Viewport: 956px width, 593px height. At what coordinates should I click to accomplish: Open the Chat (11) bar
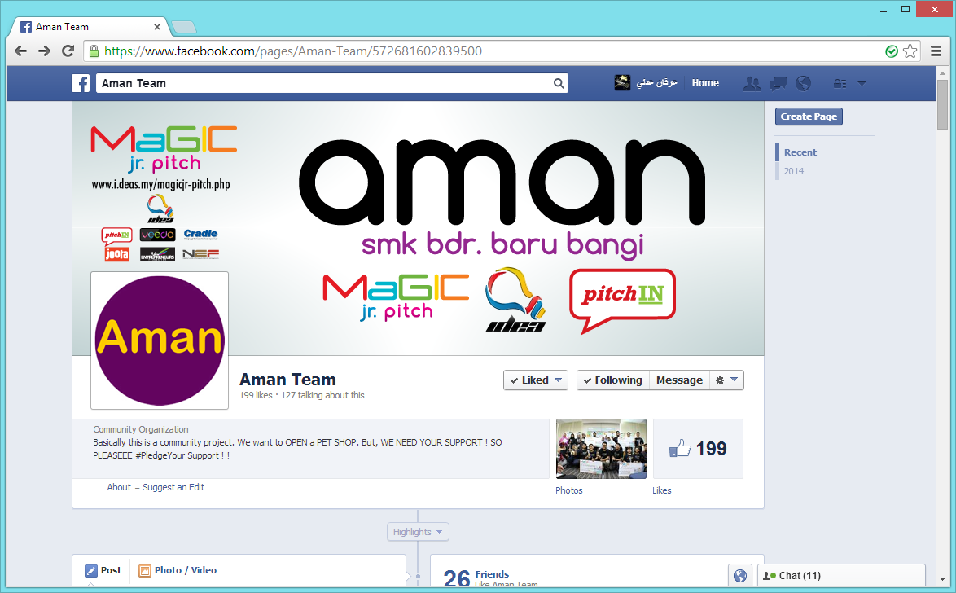840,575
